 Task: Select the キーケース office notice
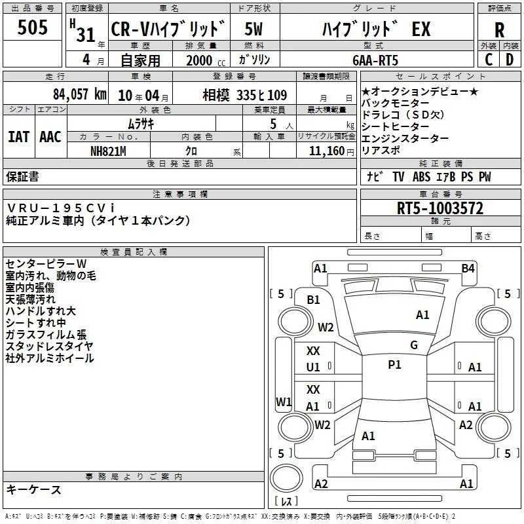(x=34, y=490)
